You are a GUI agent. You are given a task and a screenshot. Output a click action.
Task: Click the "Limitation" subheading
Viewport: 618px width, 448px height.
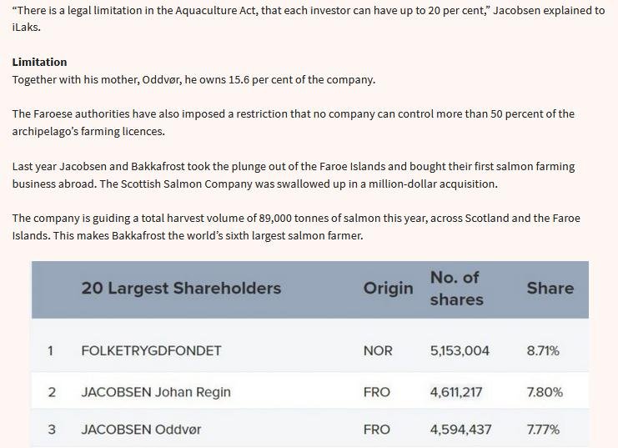[x=39, y=62]
